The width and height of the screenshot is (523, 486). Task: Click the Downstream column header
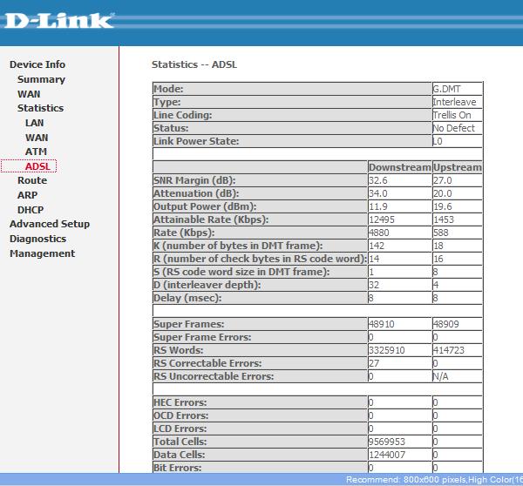[399, 167]
